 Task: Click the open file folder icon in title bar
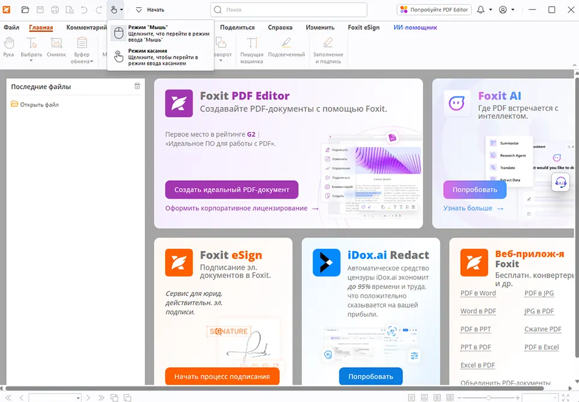point(25,10)
